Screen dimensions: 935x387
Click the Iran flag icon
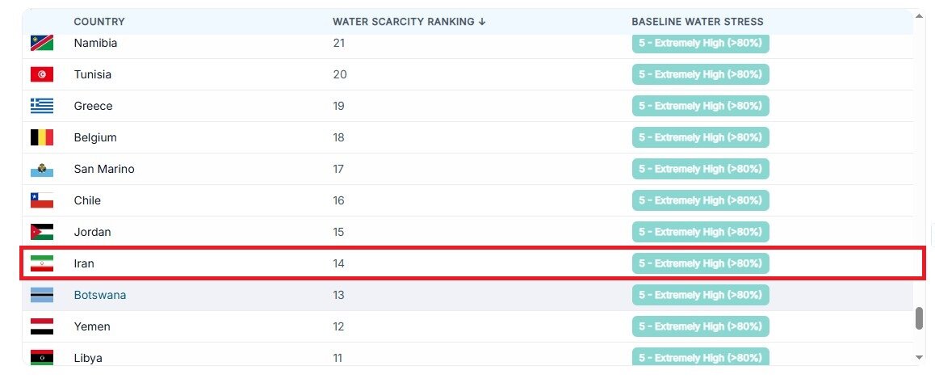click(x=42, y=263)
